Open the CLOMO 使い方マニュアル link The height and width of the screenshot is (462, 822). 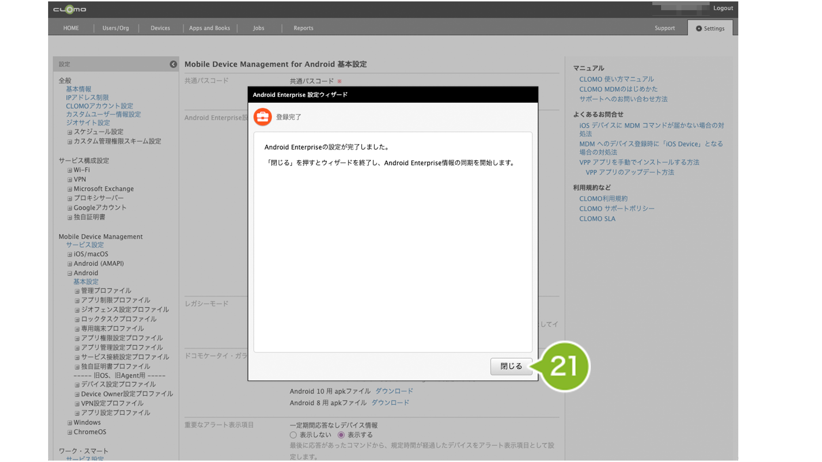pos(617,79)
